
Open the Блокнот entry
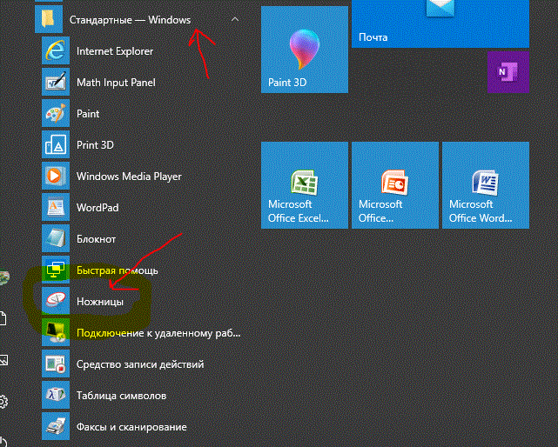coord(96,239)
